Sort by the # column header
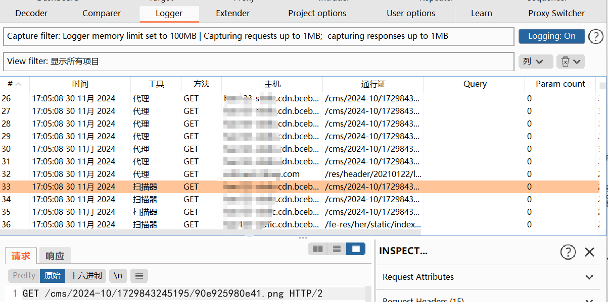The width and height of the screenshot is (608, 302). (15, 84)
